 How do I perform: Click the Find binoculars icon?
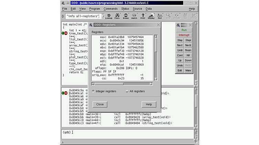tap(117, 16)
